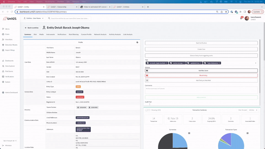This screenshot has width=265, height=149.
Task: Open the notifications bell icon
Action: pyautogui.click(x=241, y=18)
